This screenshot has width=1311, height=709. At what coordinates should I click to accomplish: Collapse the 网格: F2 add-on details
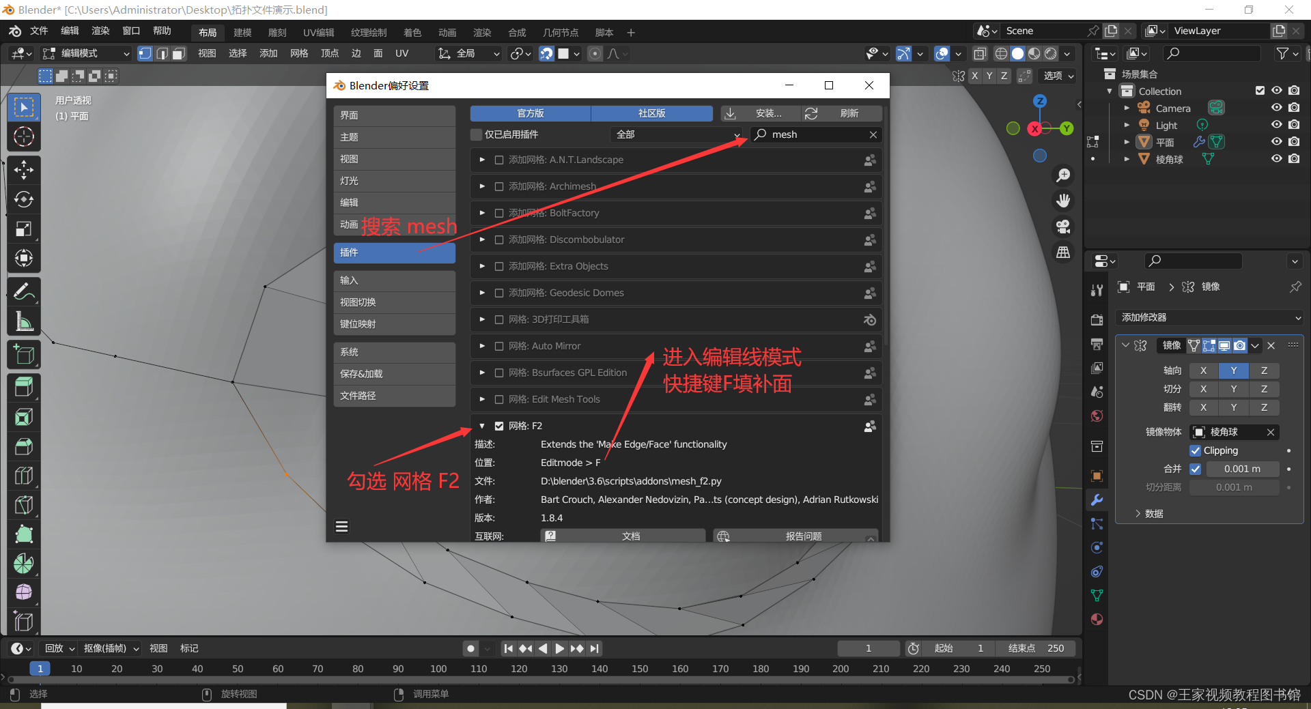[482, 426]
